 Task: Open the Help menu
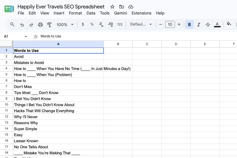coord(160,13)
